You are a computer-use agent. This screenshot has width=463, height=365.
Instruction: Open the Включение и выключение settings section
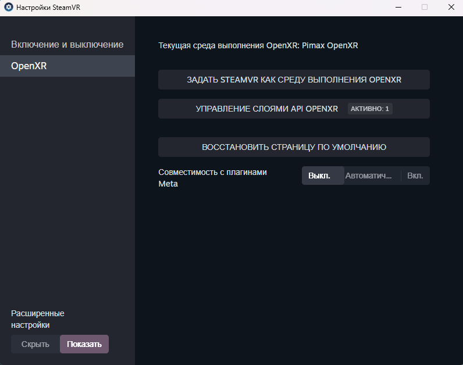click(x=67, y=45)
